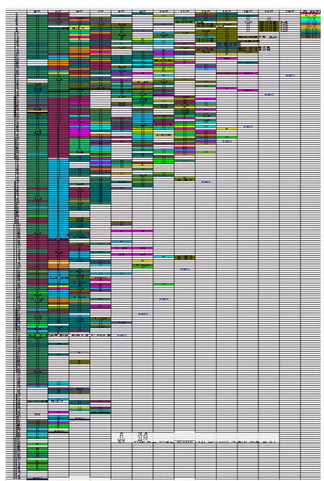This screenshot has height=481, width=324.
Task: Select the END cell at bottom of first column
Action: pyautogui.click(x=37, y=478)
